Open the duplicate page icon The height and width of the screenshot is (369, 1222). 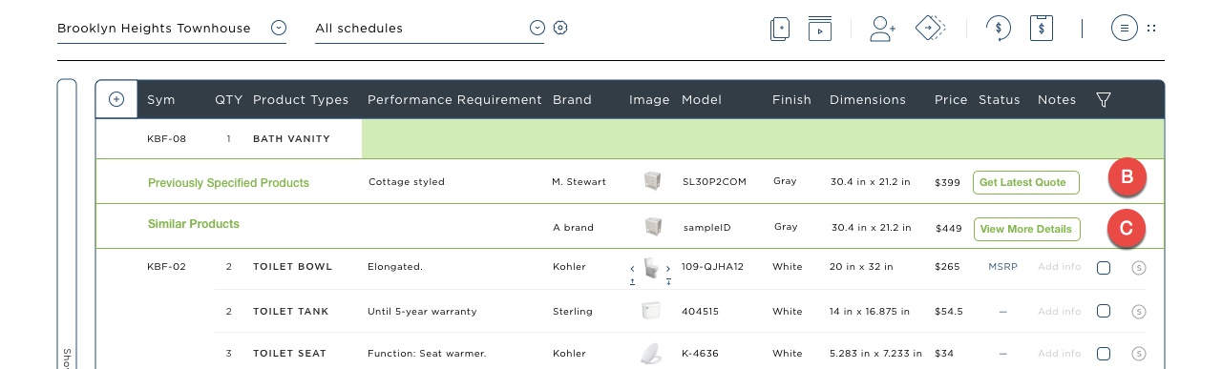780,29
